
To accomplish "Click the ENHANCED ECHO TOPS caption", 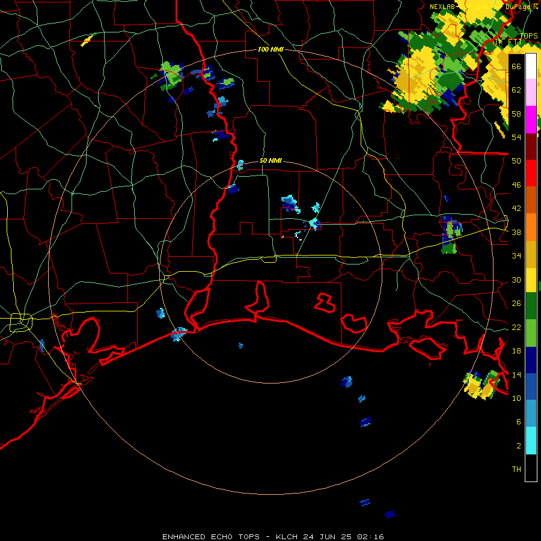I will pos(211,537).
